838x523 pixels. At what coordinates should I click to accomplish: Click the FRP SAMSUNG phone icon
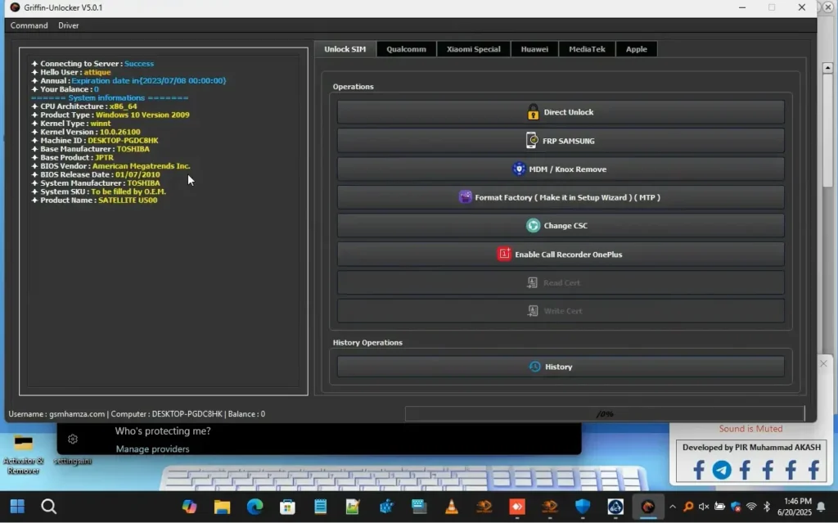tap(532, 141)
